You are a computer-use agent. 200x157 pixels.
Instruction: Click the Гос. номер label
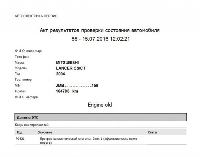(x=23, y=80)
